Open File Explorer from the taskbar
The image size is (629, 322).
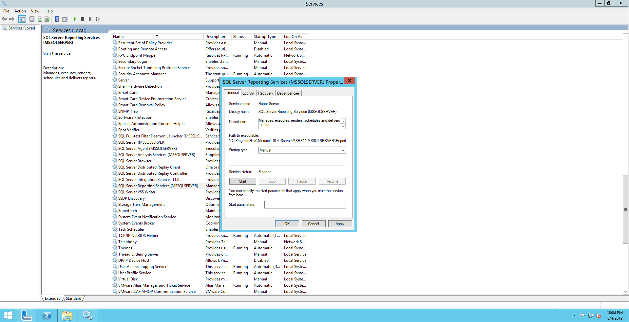(67, 315)
